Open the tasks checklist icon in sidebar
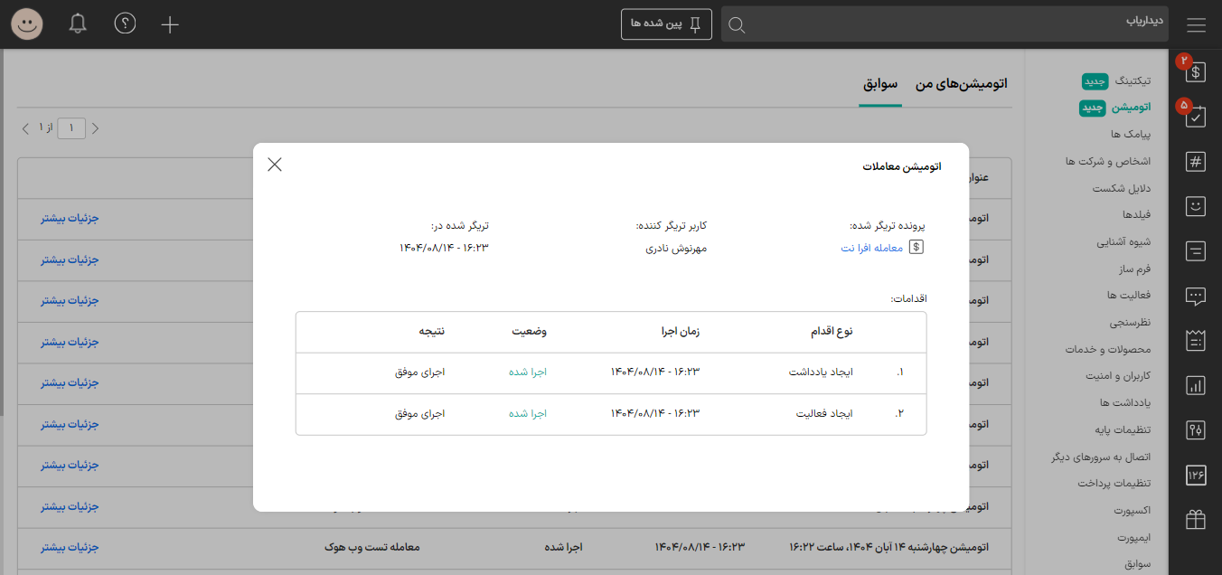The width and height of the screenshot is (1222, 575). pyautogui.click(x=1196, y=117)
